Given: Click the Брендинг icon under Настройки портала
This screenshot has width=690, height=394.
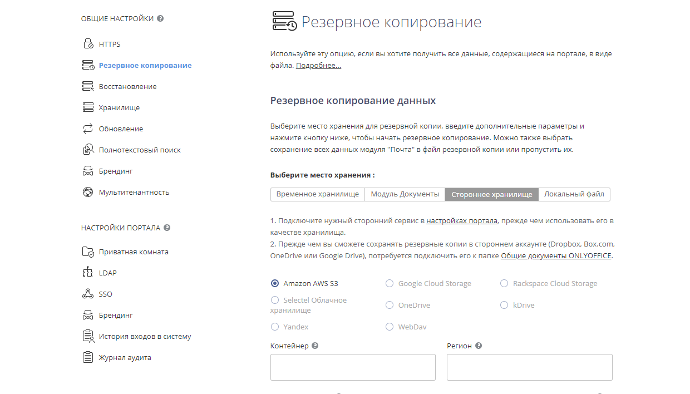Looking at the screenshot, I should (88, 315).
